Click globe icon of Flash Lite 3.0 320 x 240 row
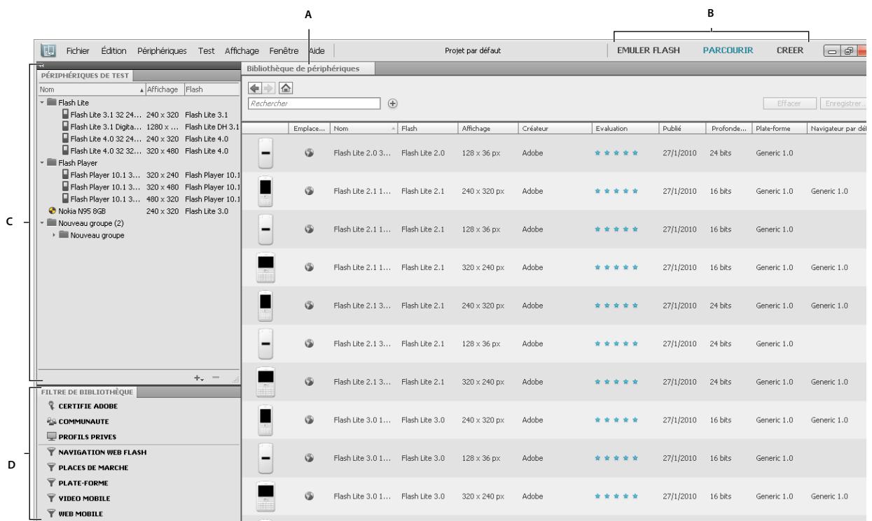 click(308, 497)
